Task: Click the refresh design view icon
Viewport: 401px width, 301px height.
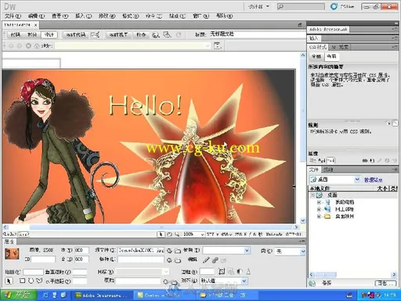Action: click(x=179, y=34)
